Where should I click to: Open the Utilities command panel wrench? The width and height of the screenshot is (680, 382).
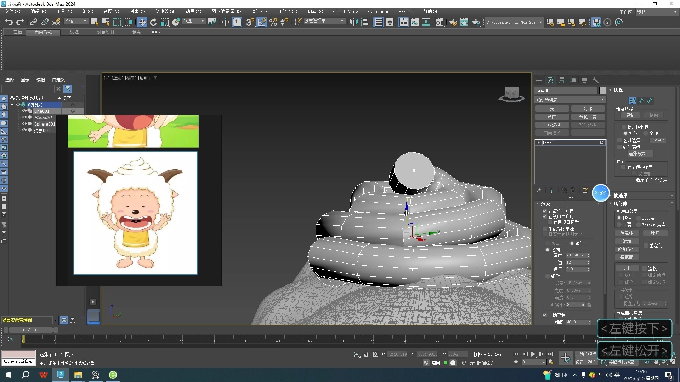596,80
